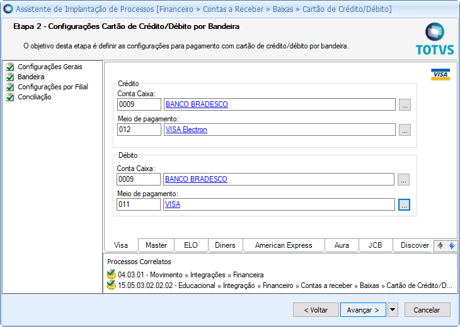The image size is (460, 327).
Task: Open the Discover tab
Action: (x=415, y=245)
